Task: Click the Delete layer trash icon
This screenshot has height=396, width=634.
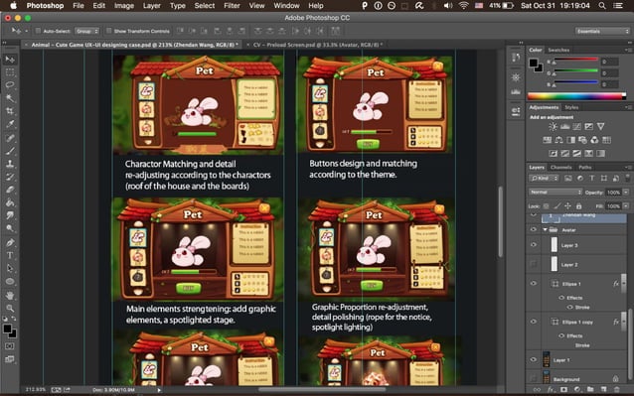Action: click(x=617, y=389)
